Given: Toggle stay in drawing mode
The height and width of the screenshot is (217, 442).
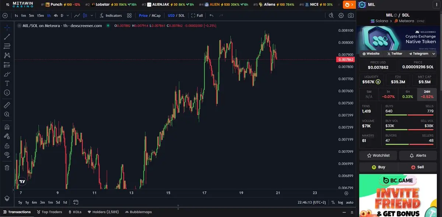Looking at the screenshot, I should click(7, 136).
